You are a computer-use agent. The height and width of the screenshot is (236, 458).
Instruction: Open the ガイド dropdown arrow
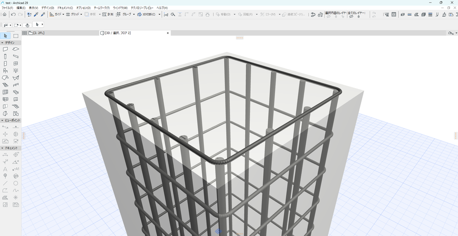tap(63, 14)
